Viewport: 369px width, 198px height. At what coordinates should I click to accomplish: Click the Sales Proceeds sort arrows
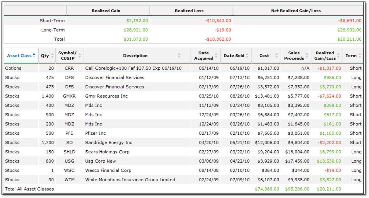pos(307,56)
